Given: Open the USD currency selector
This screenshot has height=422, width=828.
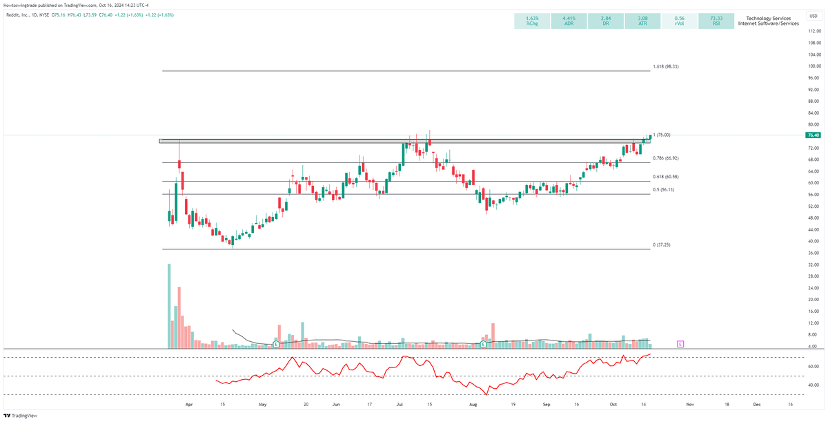Looking at the screenshot, I should 813,15.
